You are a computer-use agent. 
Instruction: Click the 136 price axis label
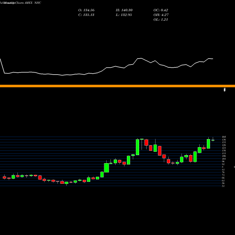(x=224, y=140)
